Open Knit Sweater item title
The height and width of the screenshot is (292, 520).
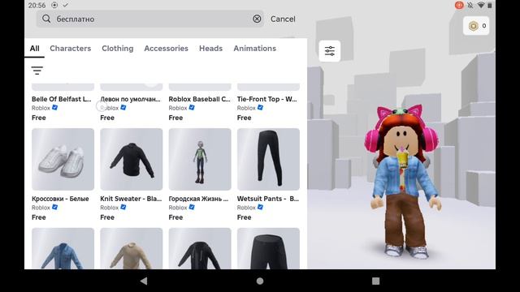(x=131, y=199)
